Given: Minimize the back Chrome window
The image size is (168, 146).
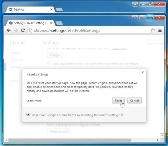Looking at the screenshot, I should [x=143, y=4].
